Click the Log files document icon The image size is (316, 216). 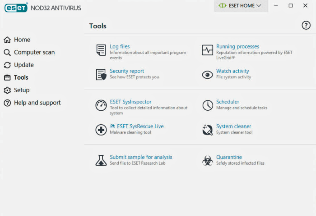pyautogui.click(x=101, y=50)
